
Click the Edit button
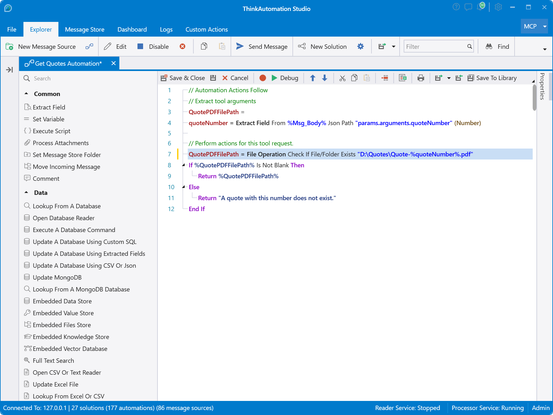click(115, 47)
